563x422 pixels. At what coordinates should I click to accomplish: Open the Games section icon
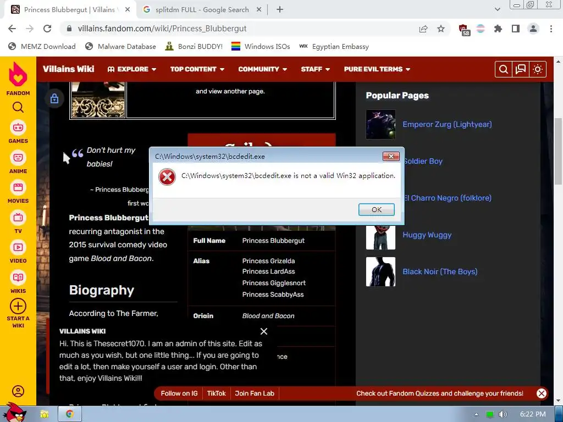[x=18, y=127]
